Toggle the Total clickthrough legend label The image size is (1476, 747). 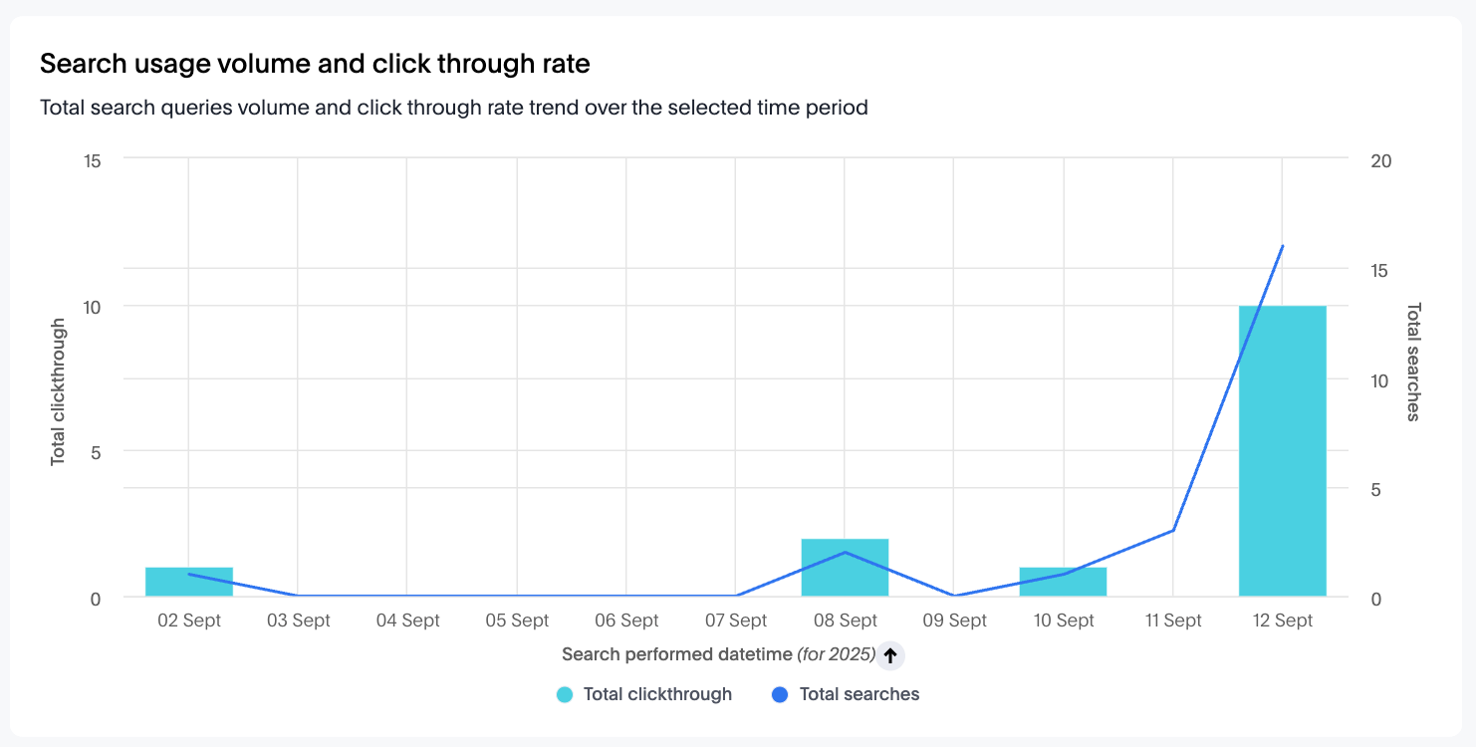pos(657,694)
